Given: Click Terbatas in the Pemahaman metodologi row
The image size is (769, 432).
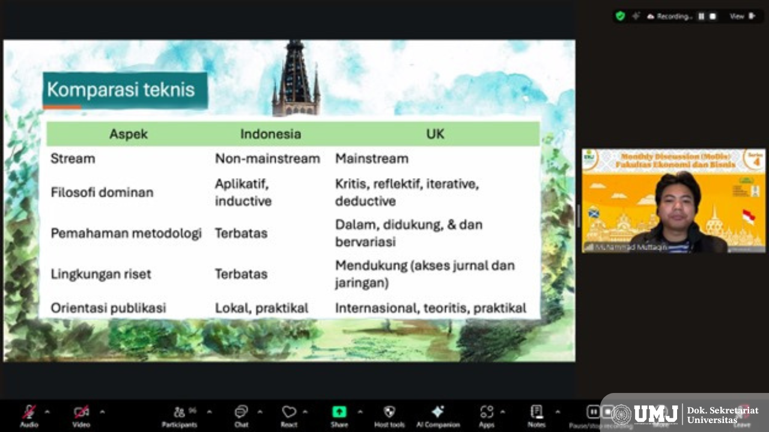Looking at the screenshot, I should pos(242,233).
